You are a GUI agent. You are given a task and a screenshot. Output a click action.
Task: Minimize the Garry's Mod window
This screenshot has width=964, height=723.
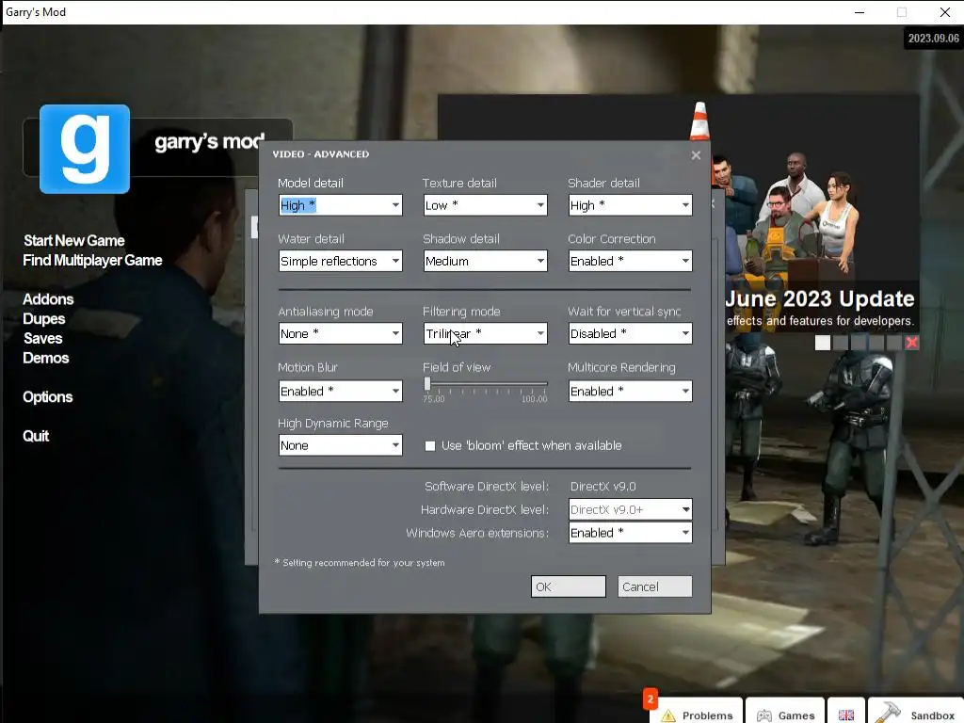pyautogui.click(x=860, y=12)
